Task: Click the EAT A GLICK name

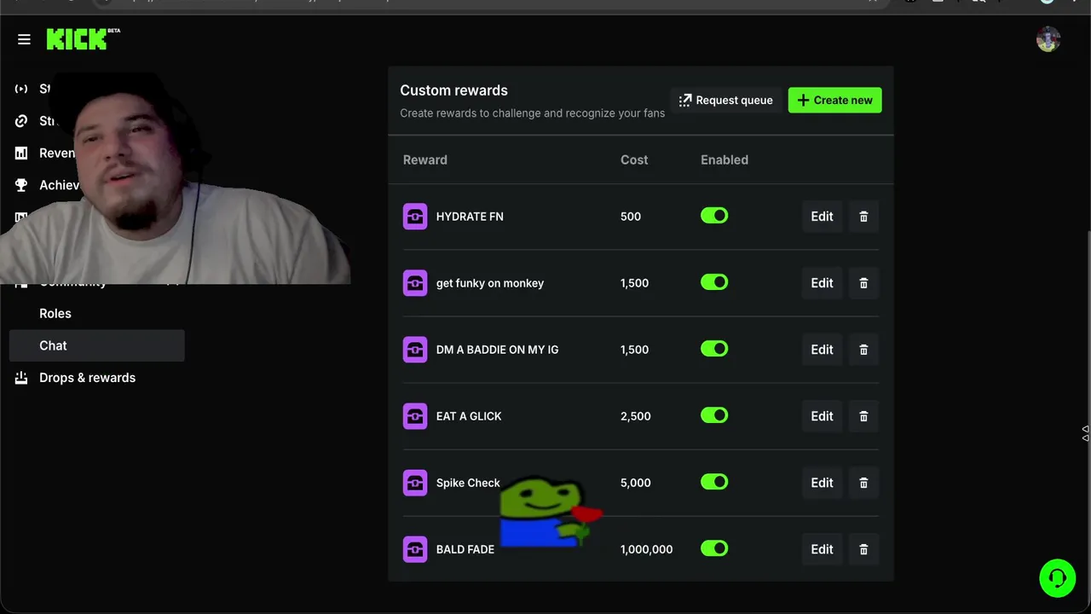Action: (469, 416)
